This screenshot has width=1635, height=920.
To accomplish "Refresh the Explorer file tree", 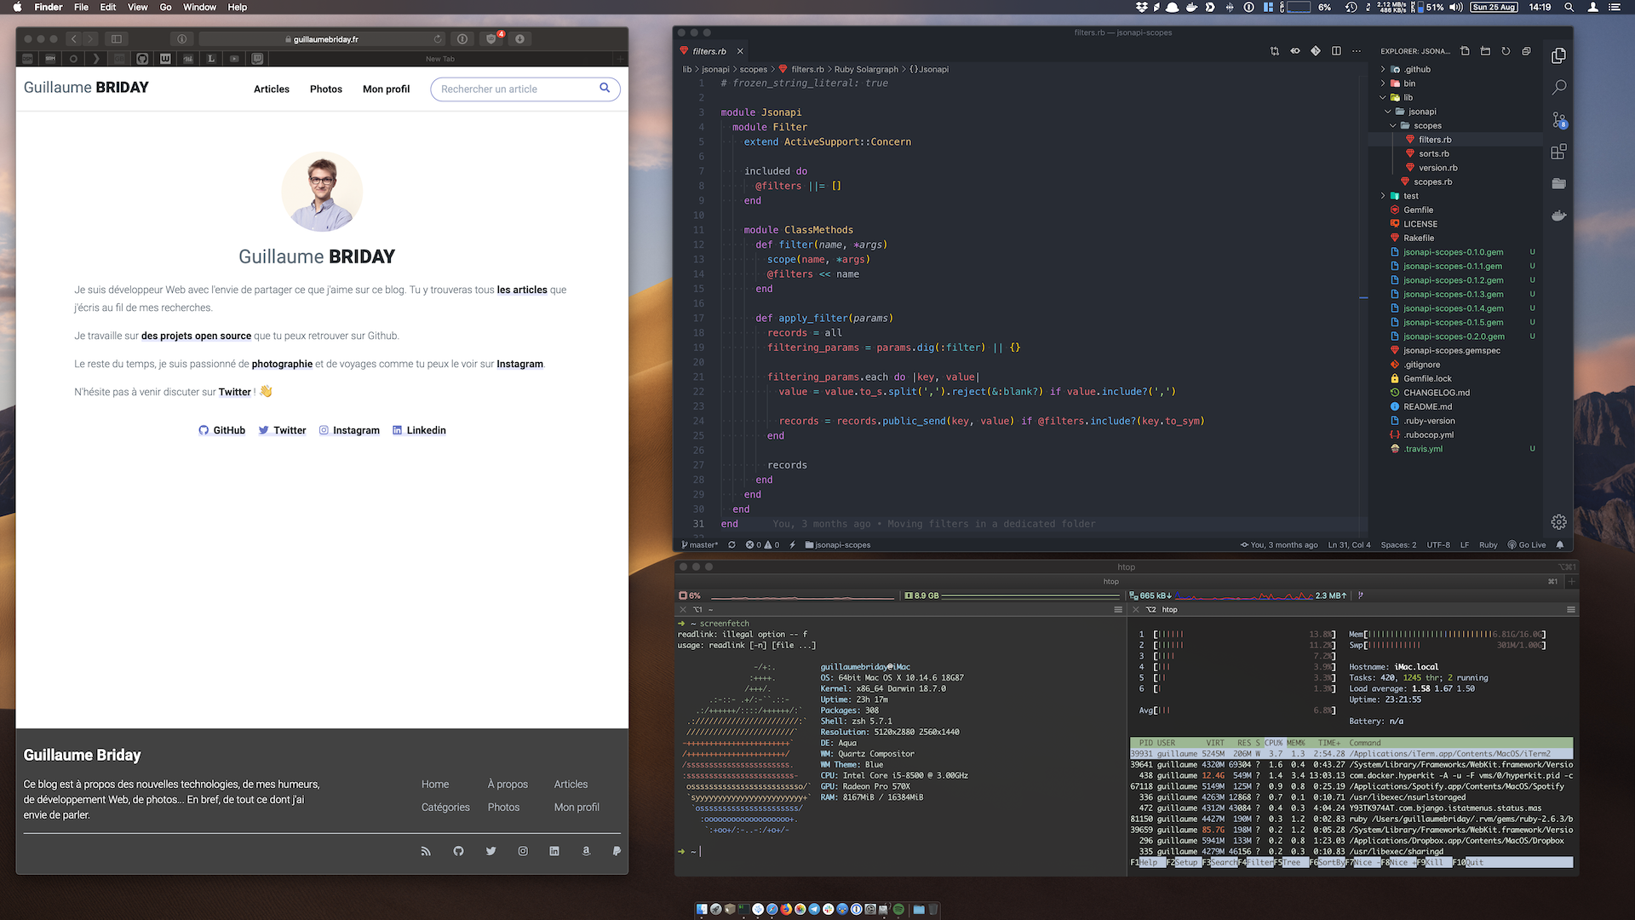I will coord(1506,51).
